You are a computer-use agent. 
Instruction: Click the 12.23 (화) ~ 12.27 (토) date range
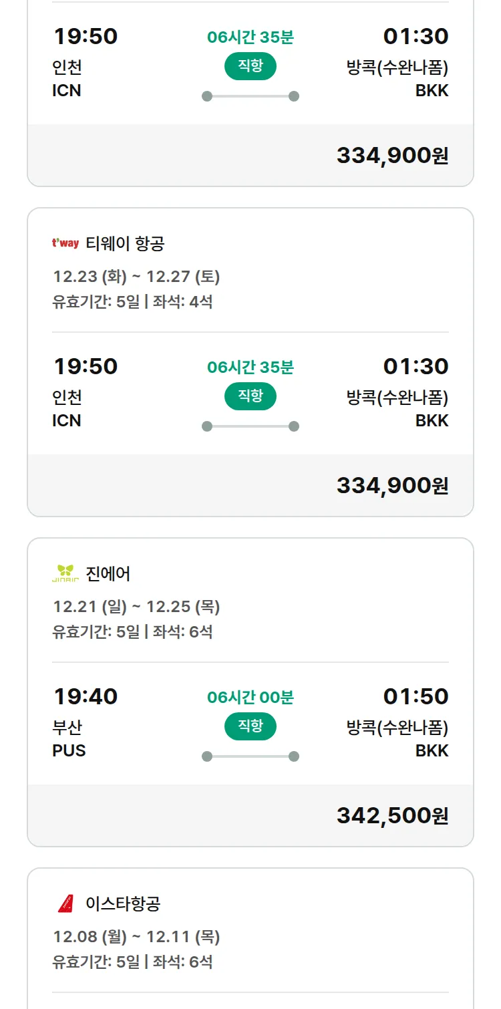(136, 276)
